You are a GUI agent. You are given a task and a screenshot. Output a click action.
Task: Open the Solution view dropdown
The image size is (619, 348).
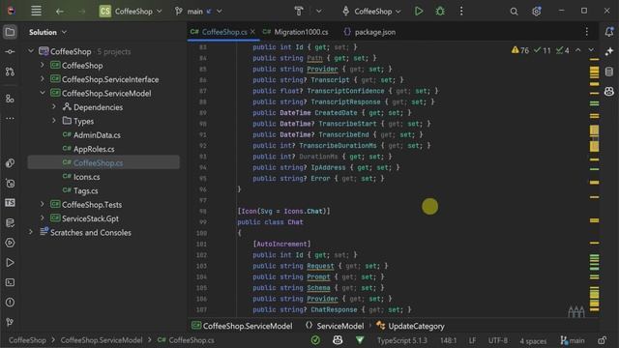tap(47, 32)
